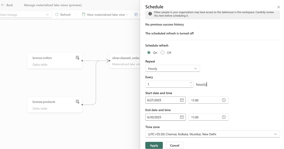Image resolution: width=284 pixels, height=149 pixels.
Task: Open the View lineage dropdown
Action: pos(25,14)
